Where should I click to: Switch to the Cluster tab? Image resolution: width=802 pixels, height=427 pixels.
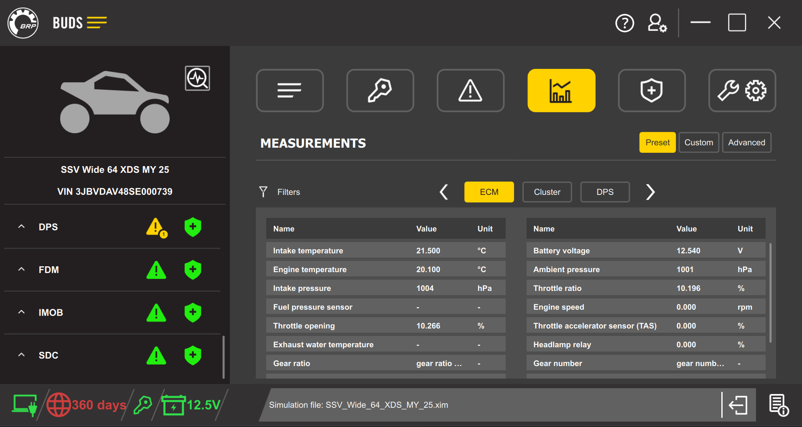click(547, 192)
